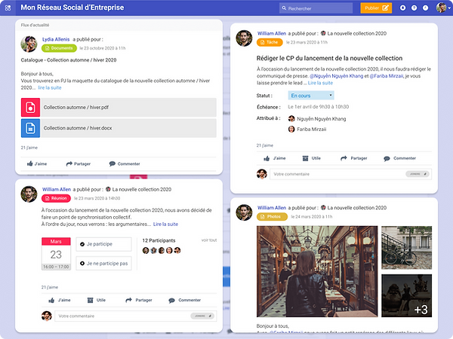Image resolution: width=453 pixels, height=339 pixels.
Task: Open the help question mark icon
Action: 414,8
